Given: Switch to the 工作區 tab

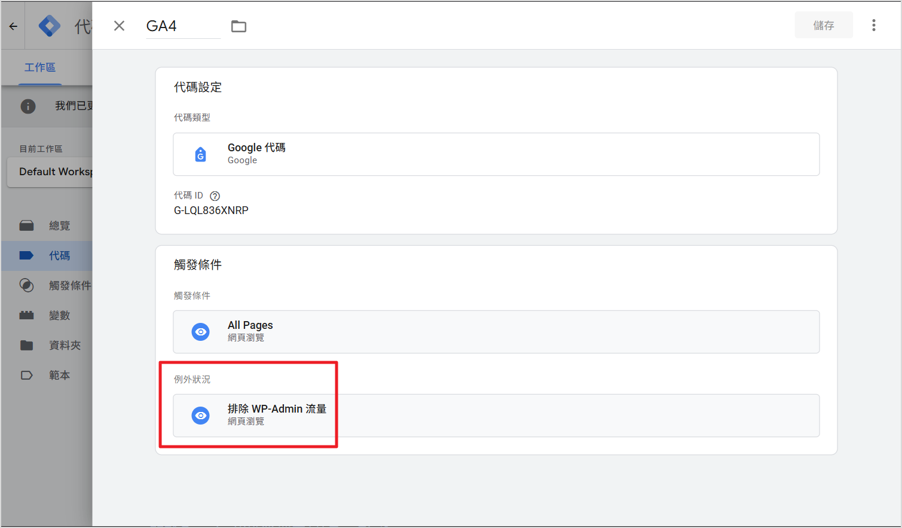Looking at the screenshot, I should coord(39,68).
